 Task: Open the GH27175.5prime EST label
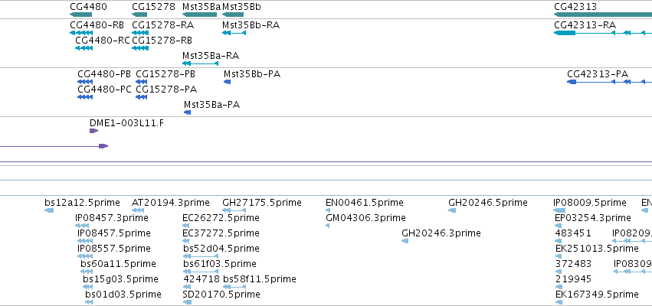pos(262,203)
